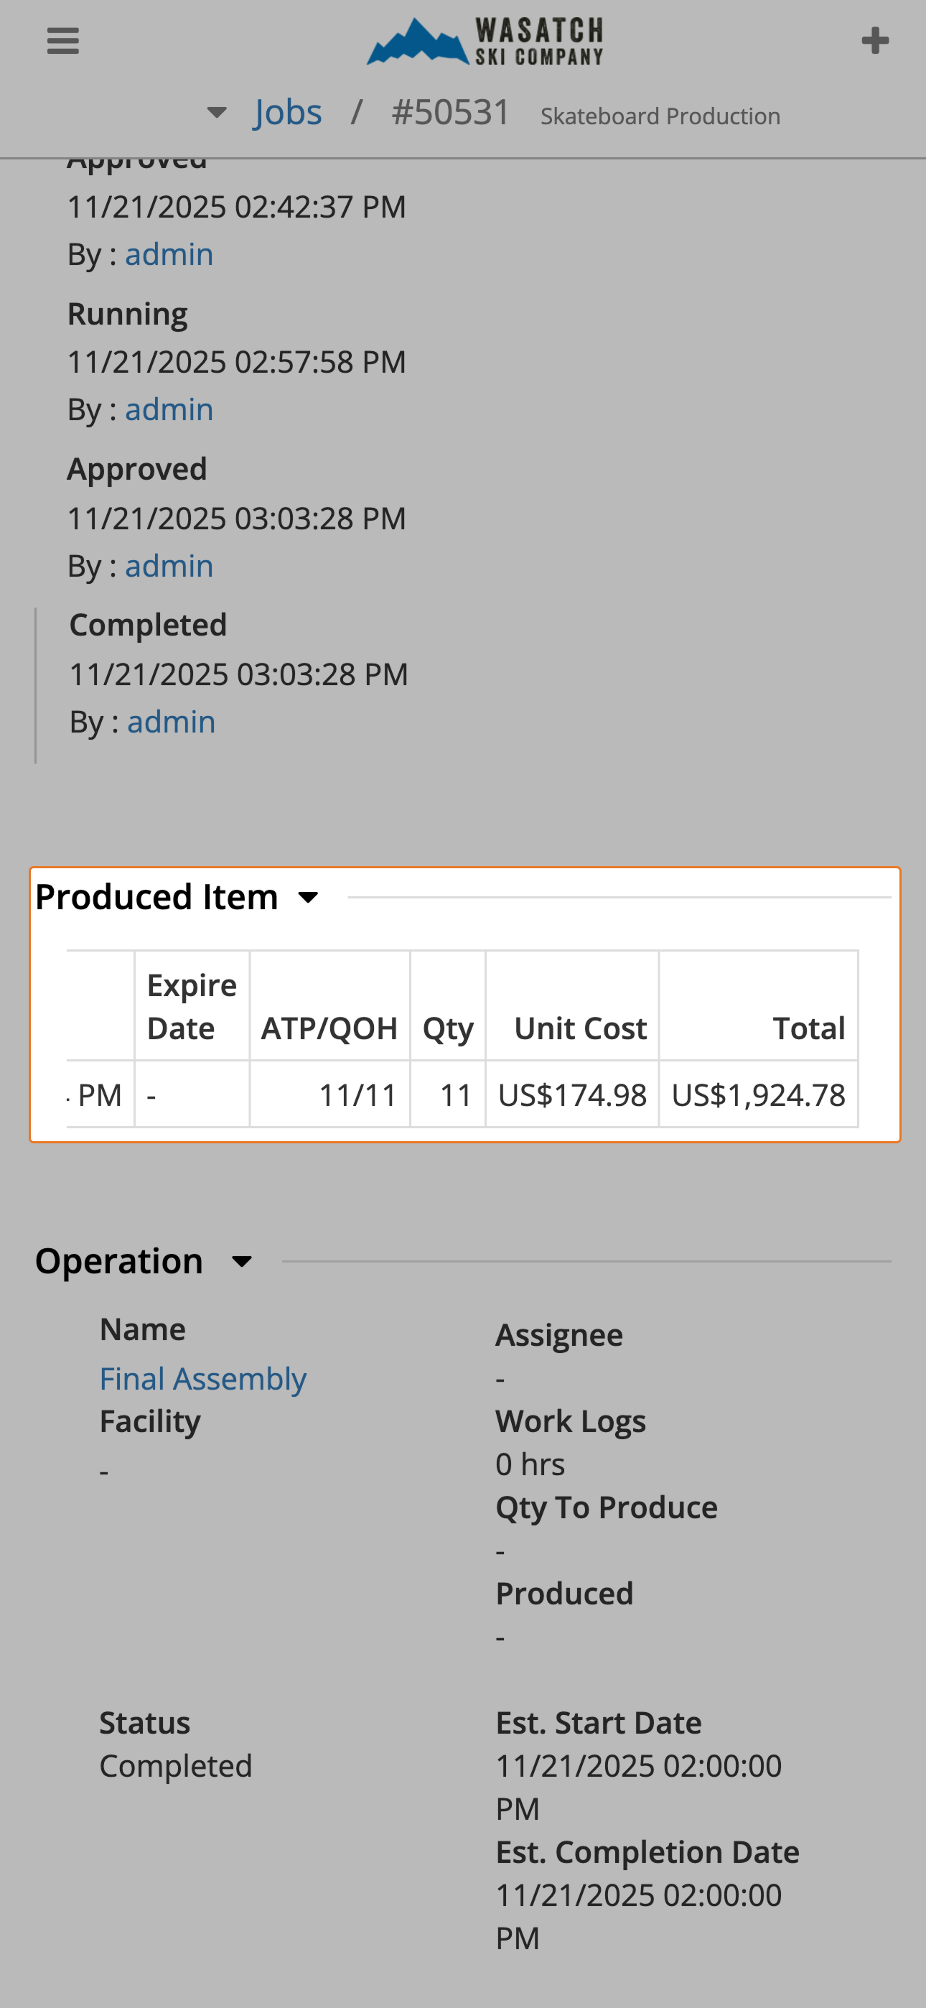The width and height of the screenshot is (926, 2008).
Task: Click the ATP/QOH value 11/11
Action: coord(357,1094)
